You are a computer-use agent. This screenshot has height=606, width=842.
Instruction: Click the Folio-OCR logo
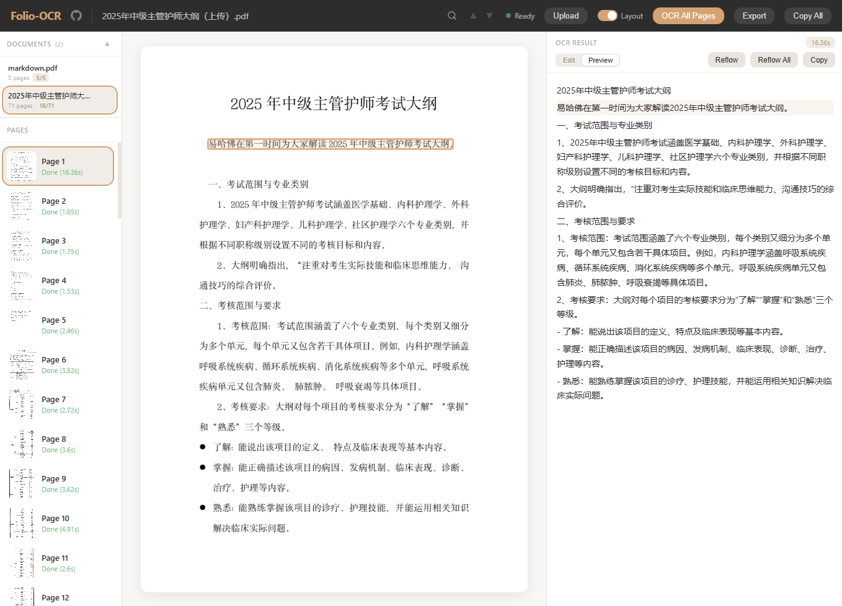click(x=35, y=15)
